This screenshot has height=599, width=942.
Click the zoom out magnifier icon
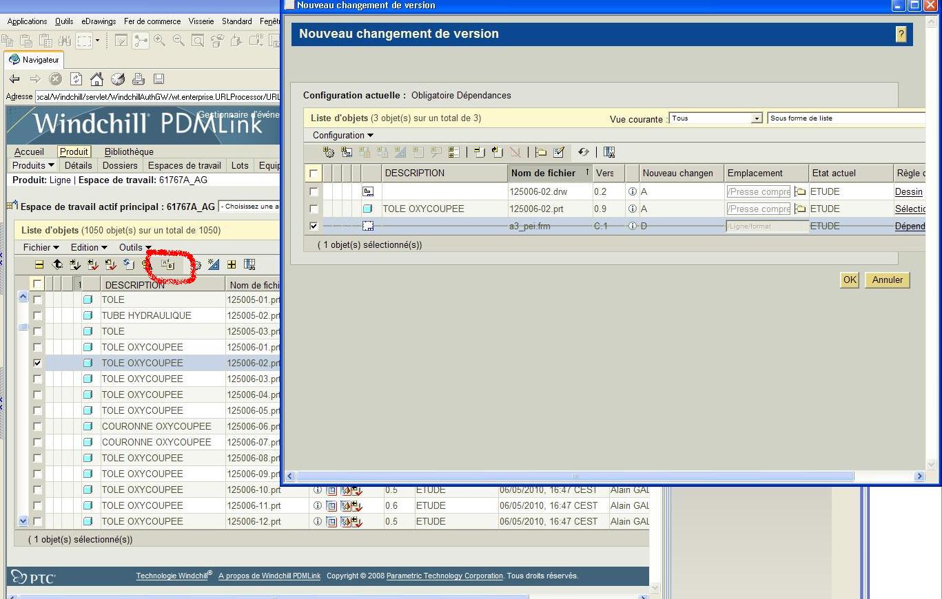tap(179, 41)
